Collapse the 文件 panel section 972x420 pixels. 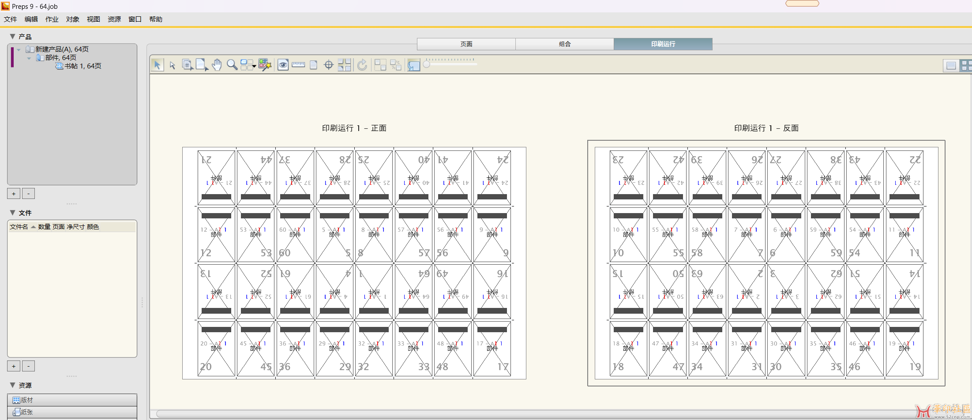(x=12, y=212)
